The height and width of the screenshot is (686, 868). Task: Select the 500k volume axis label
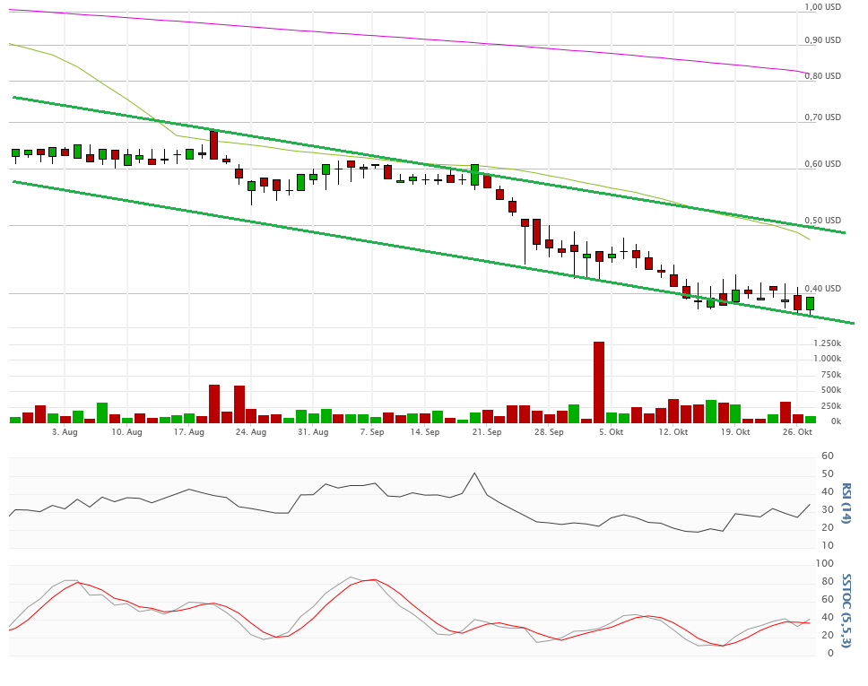(829, 391)
